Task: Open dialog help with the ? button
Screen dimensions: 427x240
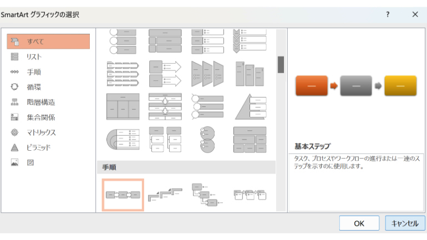Action: click(388, 14)
